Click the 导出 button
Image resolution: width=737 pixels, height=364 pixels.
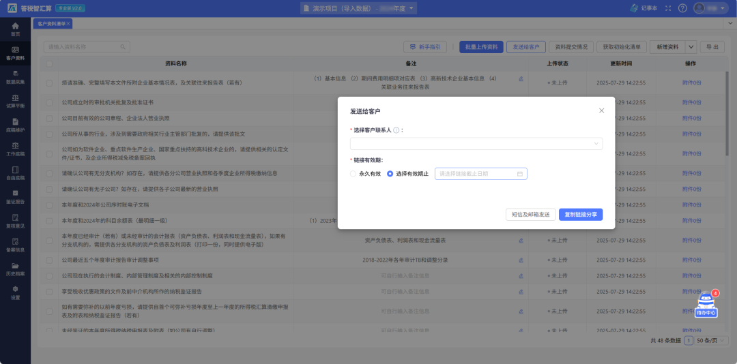[x=712, y=47]
